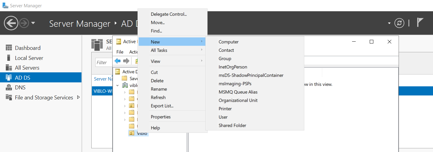Expand the File and Storage Services arrow
The width and height of the screenshot is (433, 152).
(79, 97)
